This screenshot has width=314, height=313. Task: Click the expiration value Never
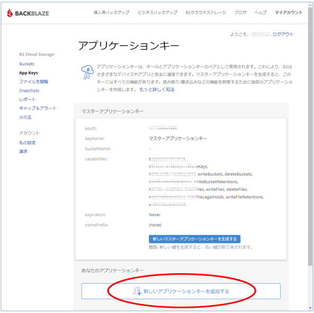pyautogui.click(x=154, y=215)
